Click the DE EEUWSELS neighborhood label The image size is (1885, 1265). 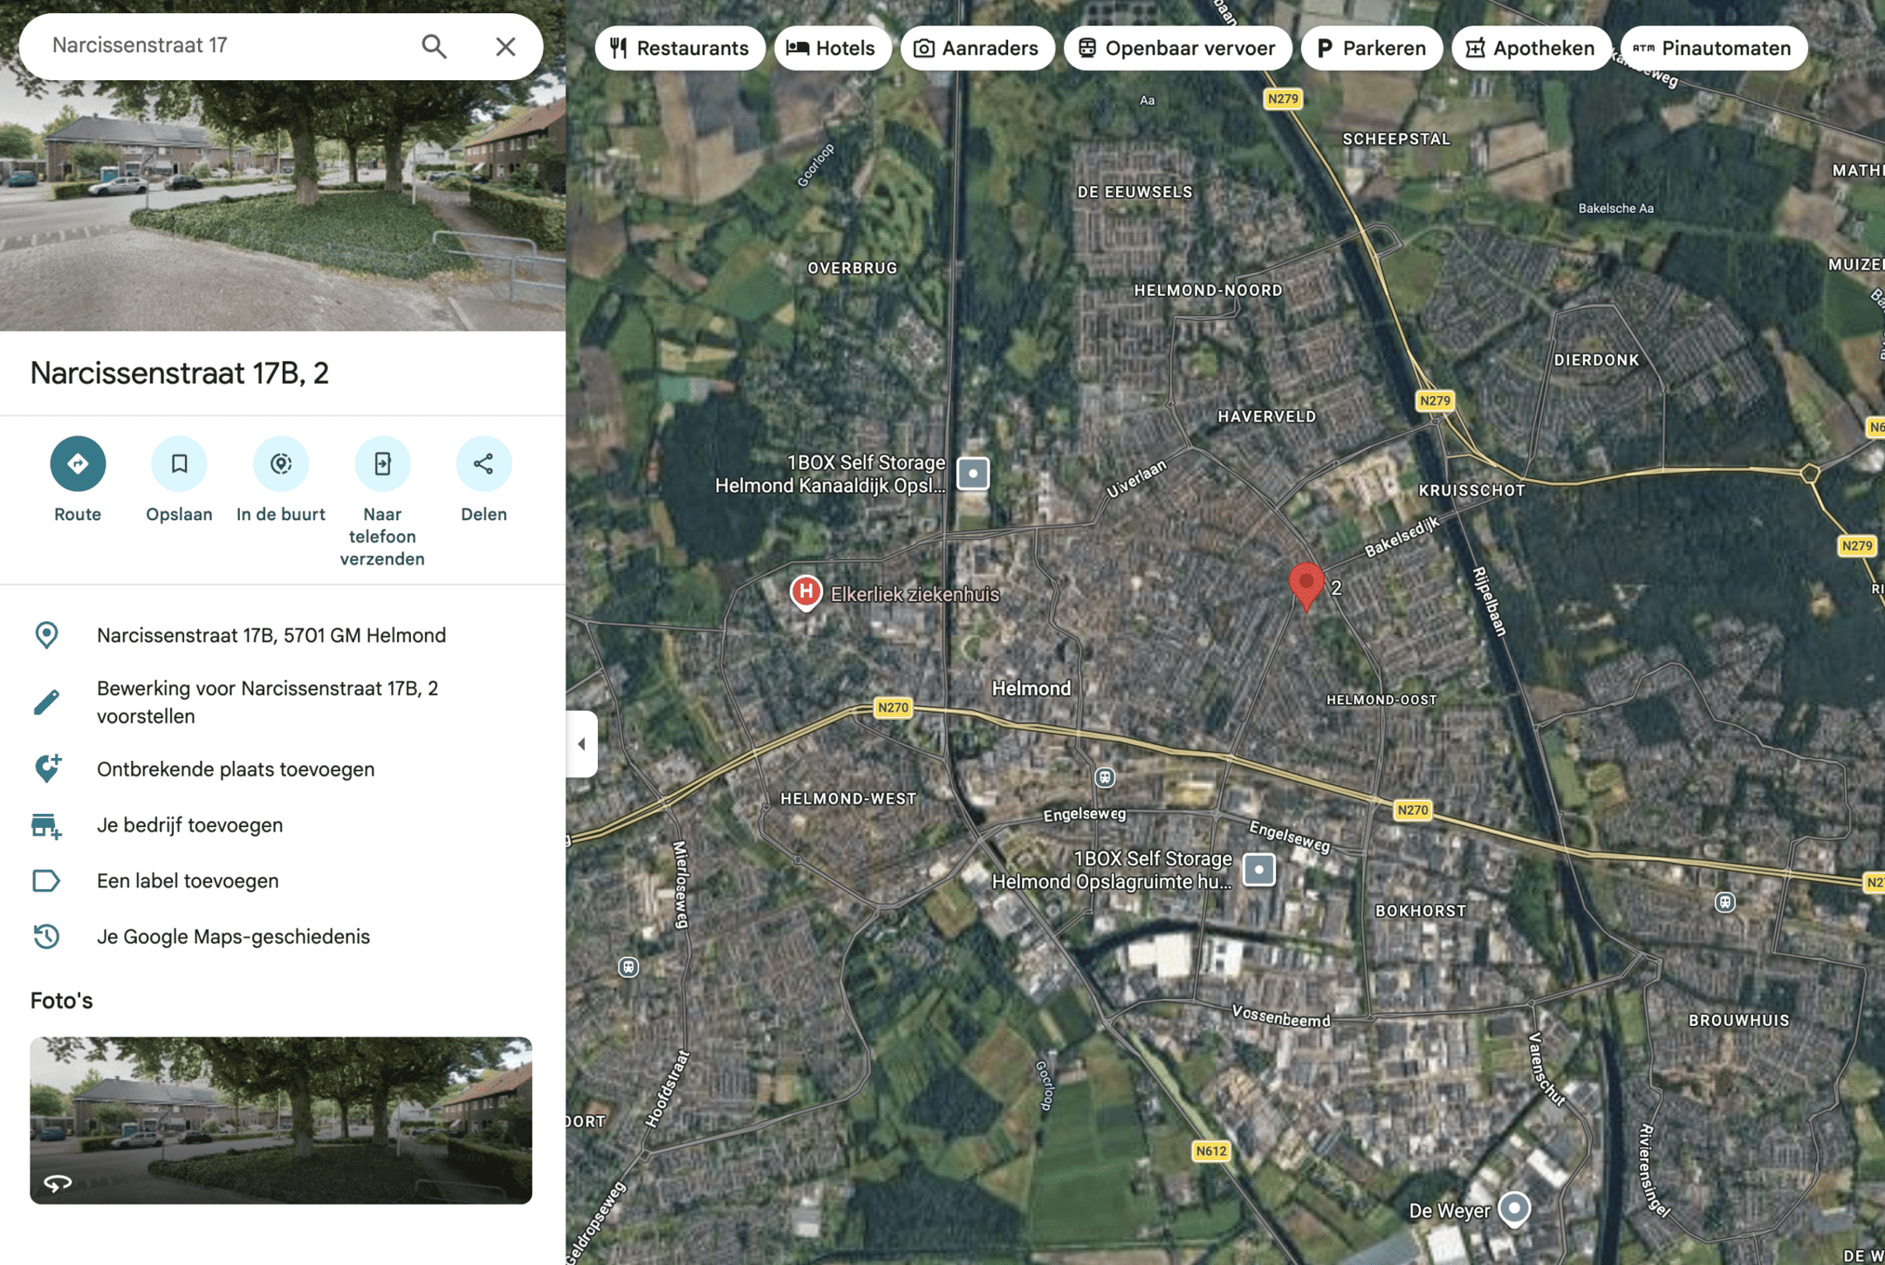tap(1134, 192)
